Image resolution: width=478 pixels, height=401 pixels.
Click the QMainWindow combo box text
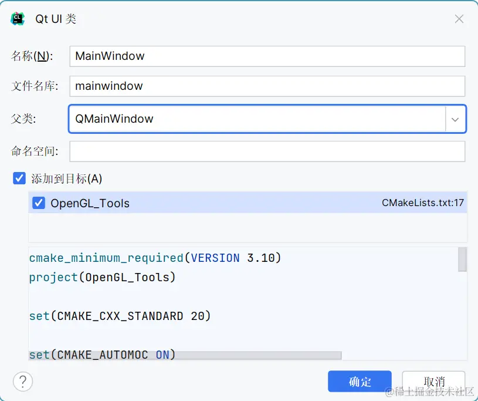coord(114,119)
